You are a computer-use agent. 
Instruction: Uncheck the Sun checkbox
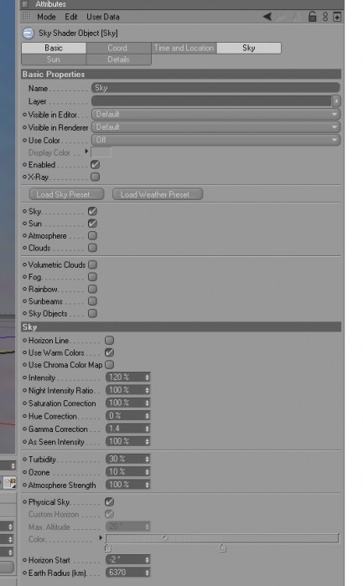coord(92,224)
